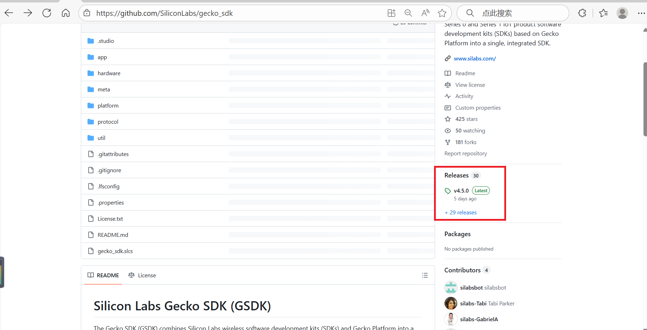
Task: Open read aloud icon in address bar
Action: tap(425, 13)
